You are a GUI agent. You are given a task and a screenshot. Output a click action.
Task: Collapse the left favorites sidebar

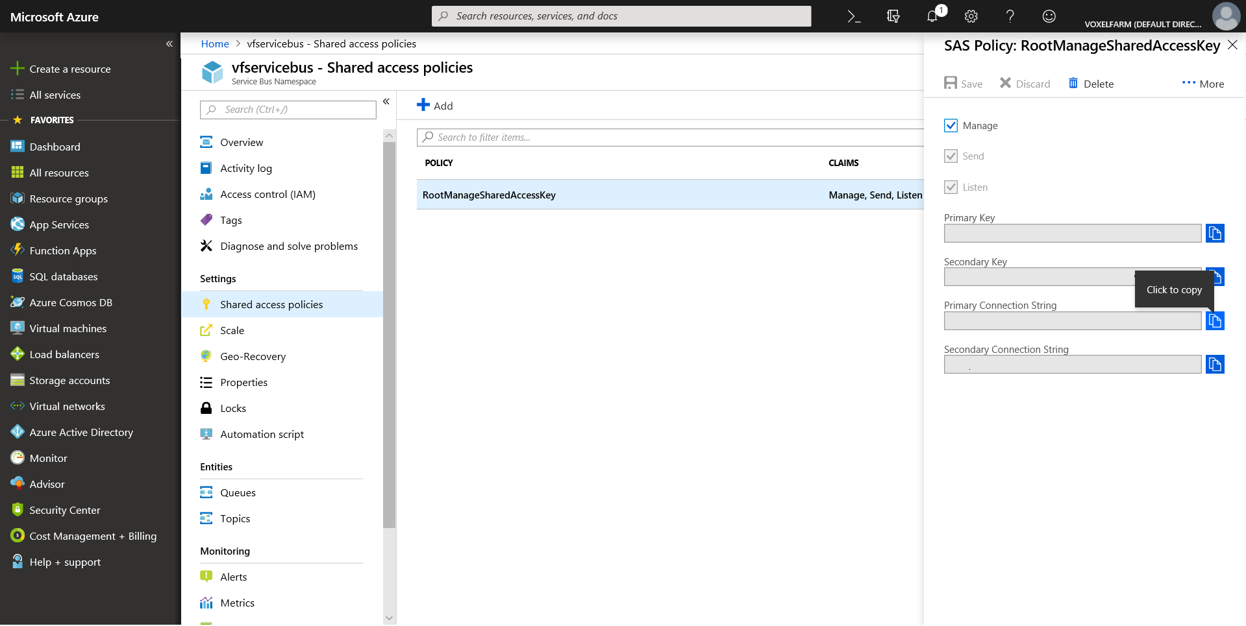pyautogui.click(x=169, y=44)
